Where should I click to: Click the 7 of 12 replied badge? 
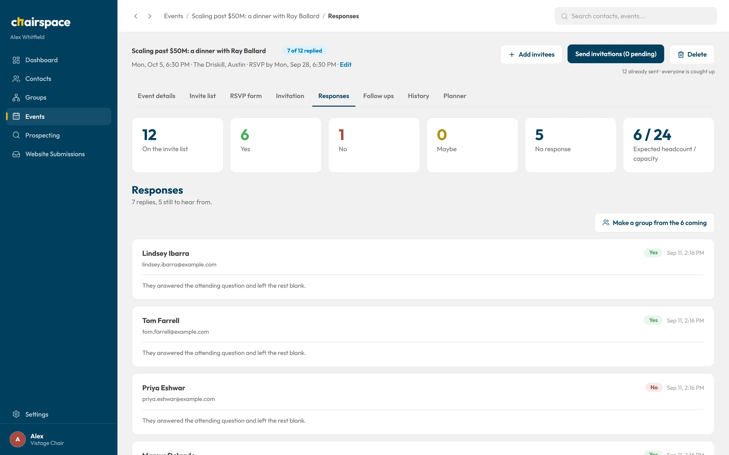[x=304, y=51]
